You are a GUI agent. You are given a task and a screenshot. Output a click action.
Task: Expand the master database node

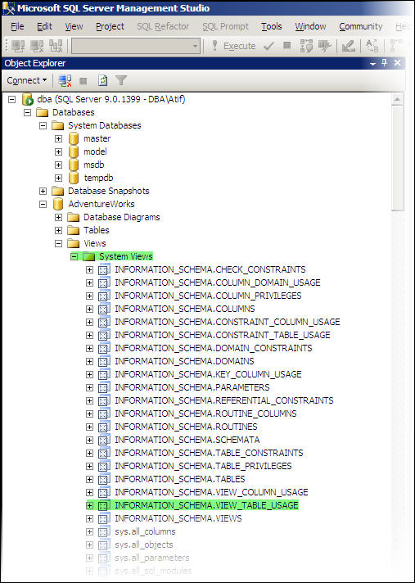click(58, 138)
